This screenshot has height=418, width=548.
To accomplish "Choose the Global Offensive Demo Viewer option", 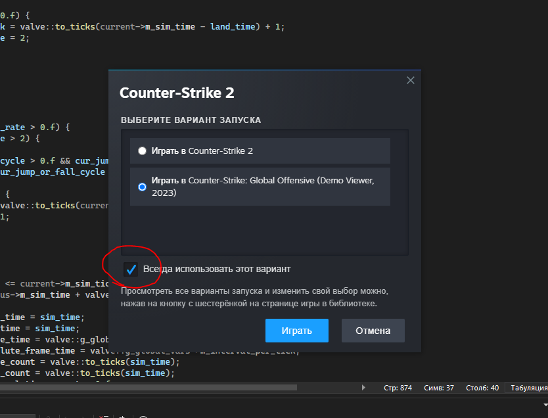I will click(x=260, y=187).
